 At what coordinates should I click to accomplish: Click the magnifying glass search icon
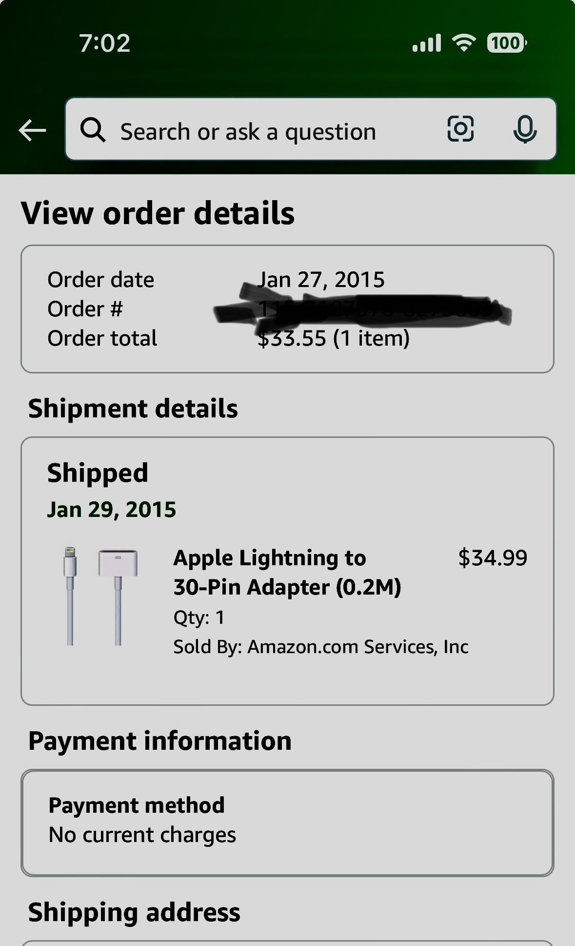93,130
